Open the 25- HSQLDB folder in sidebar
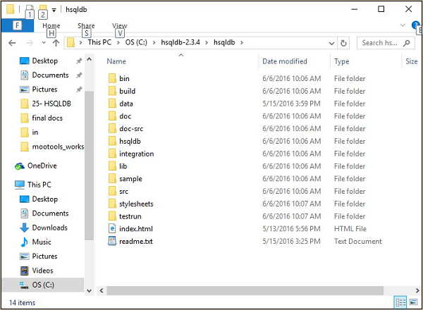Screen dimensions: 423x310 [51, 104]
